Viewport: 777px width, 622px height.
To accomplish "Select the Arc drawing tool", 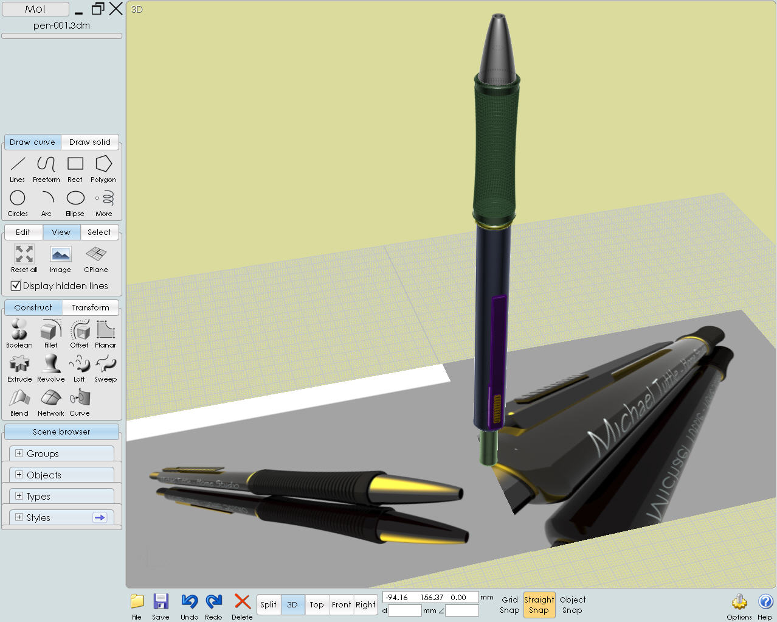I will tap(46, 203).
